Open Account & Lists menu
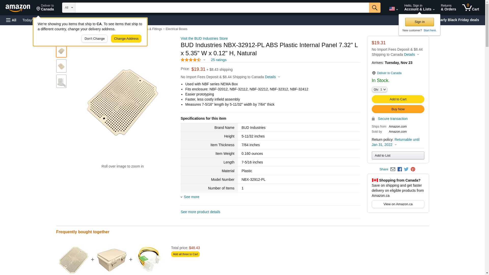 pyautogui.click(x=419, y=8)
